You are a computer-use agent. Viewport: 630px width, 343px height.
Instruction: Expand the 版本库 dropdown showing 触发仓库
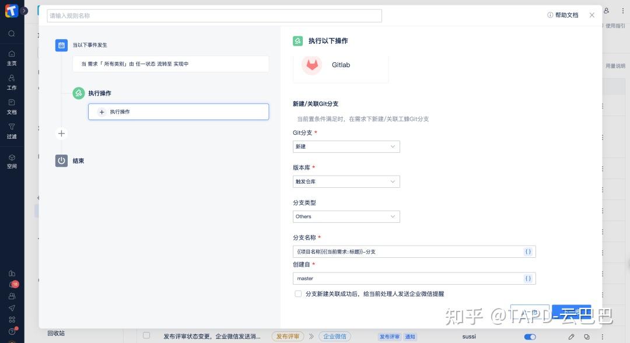click(346, 181)
